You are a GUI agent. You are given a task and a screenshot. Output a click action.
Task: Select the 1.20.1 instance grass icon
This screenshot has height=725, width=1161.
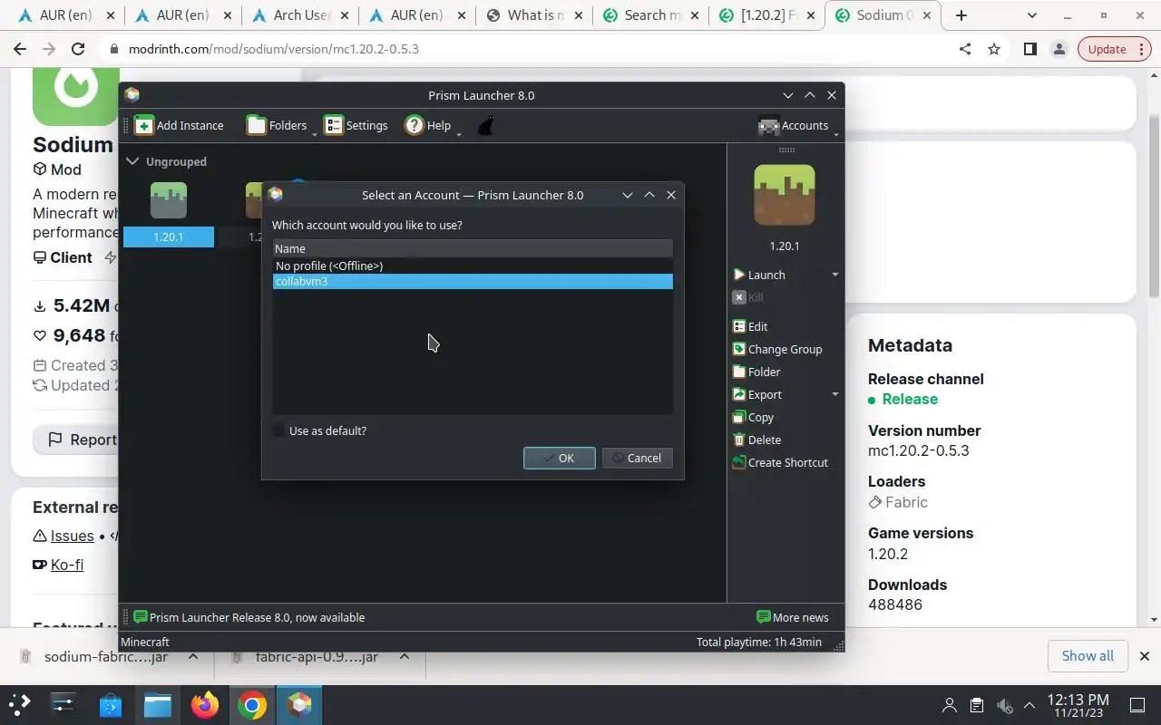tap(169, 200)
